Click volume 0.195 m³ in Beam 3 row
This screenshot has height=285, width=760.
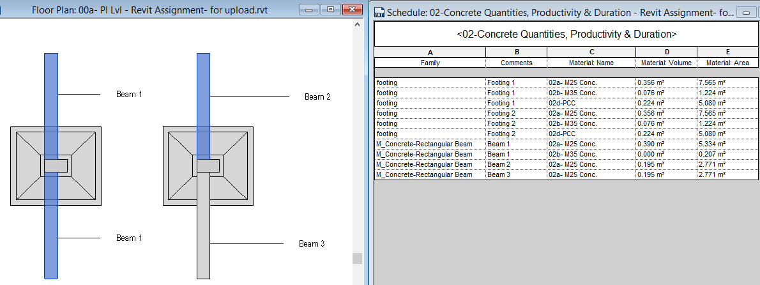667,174
